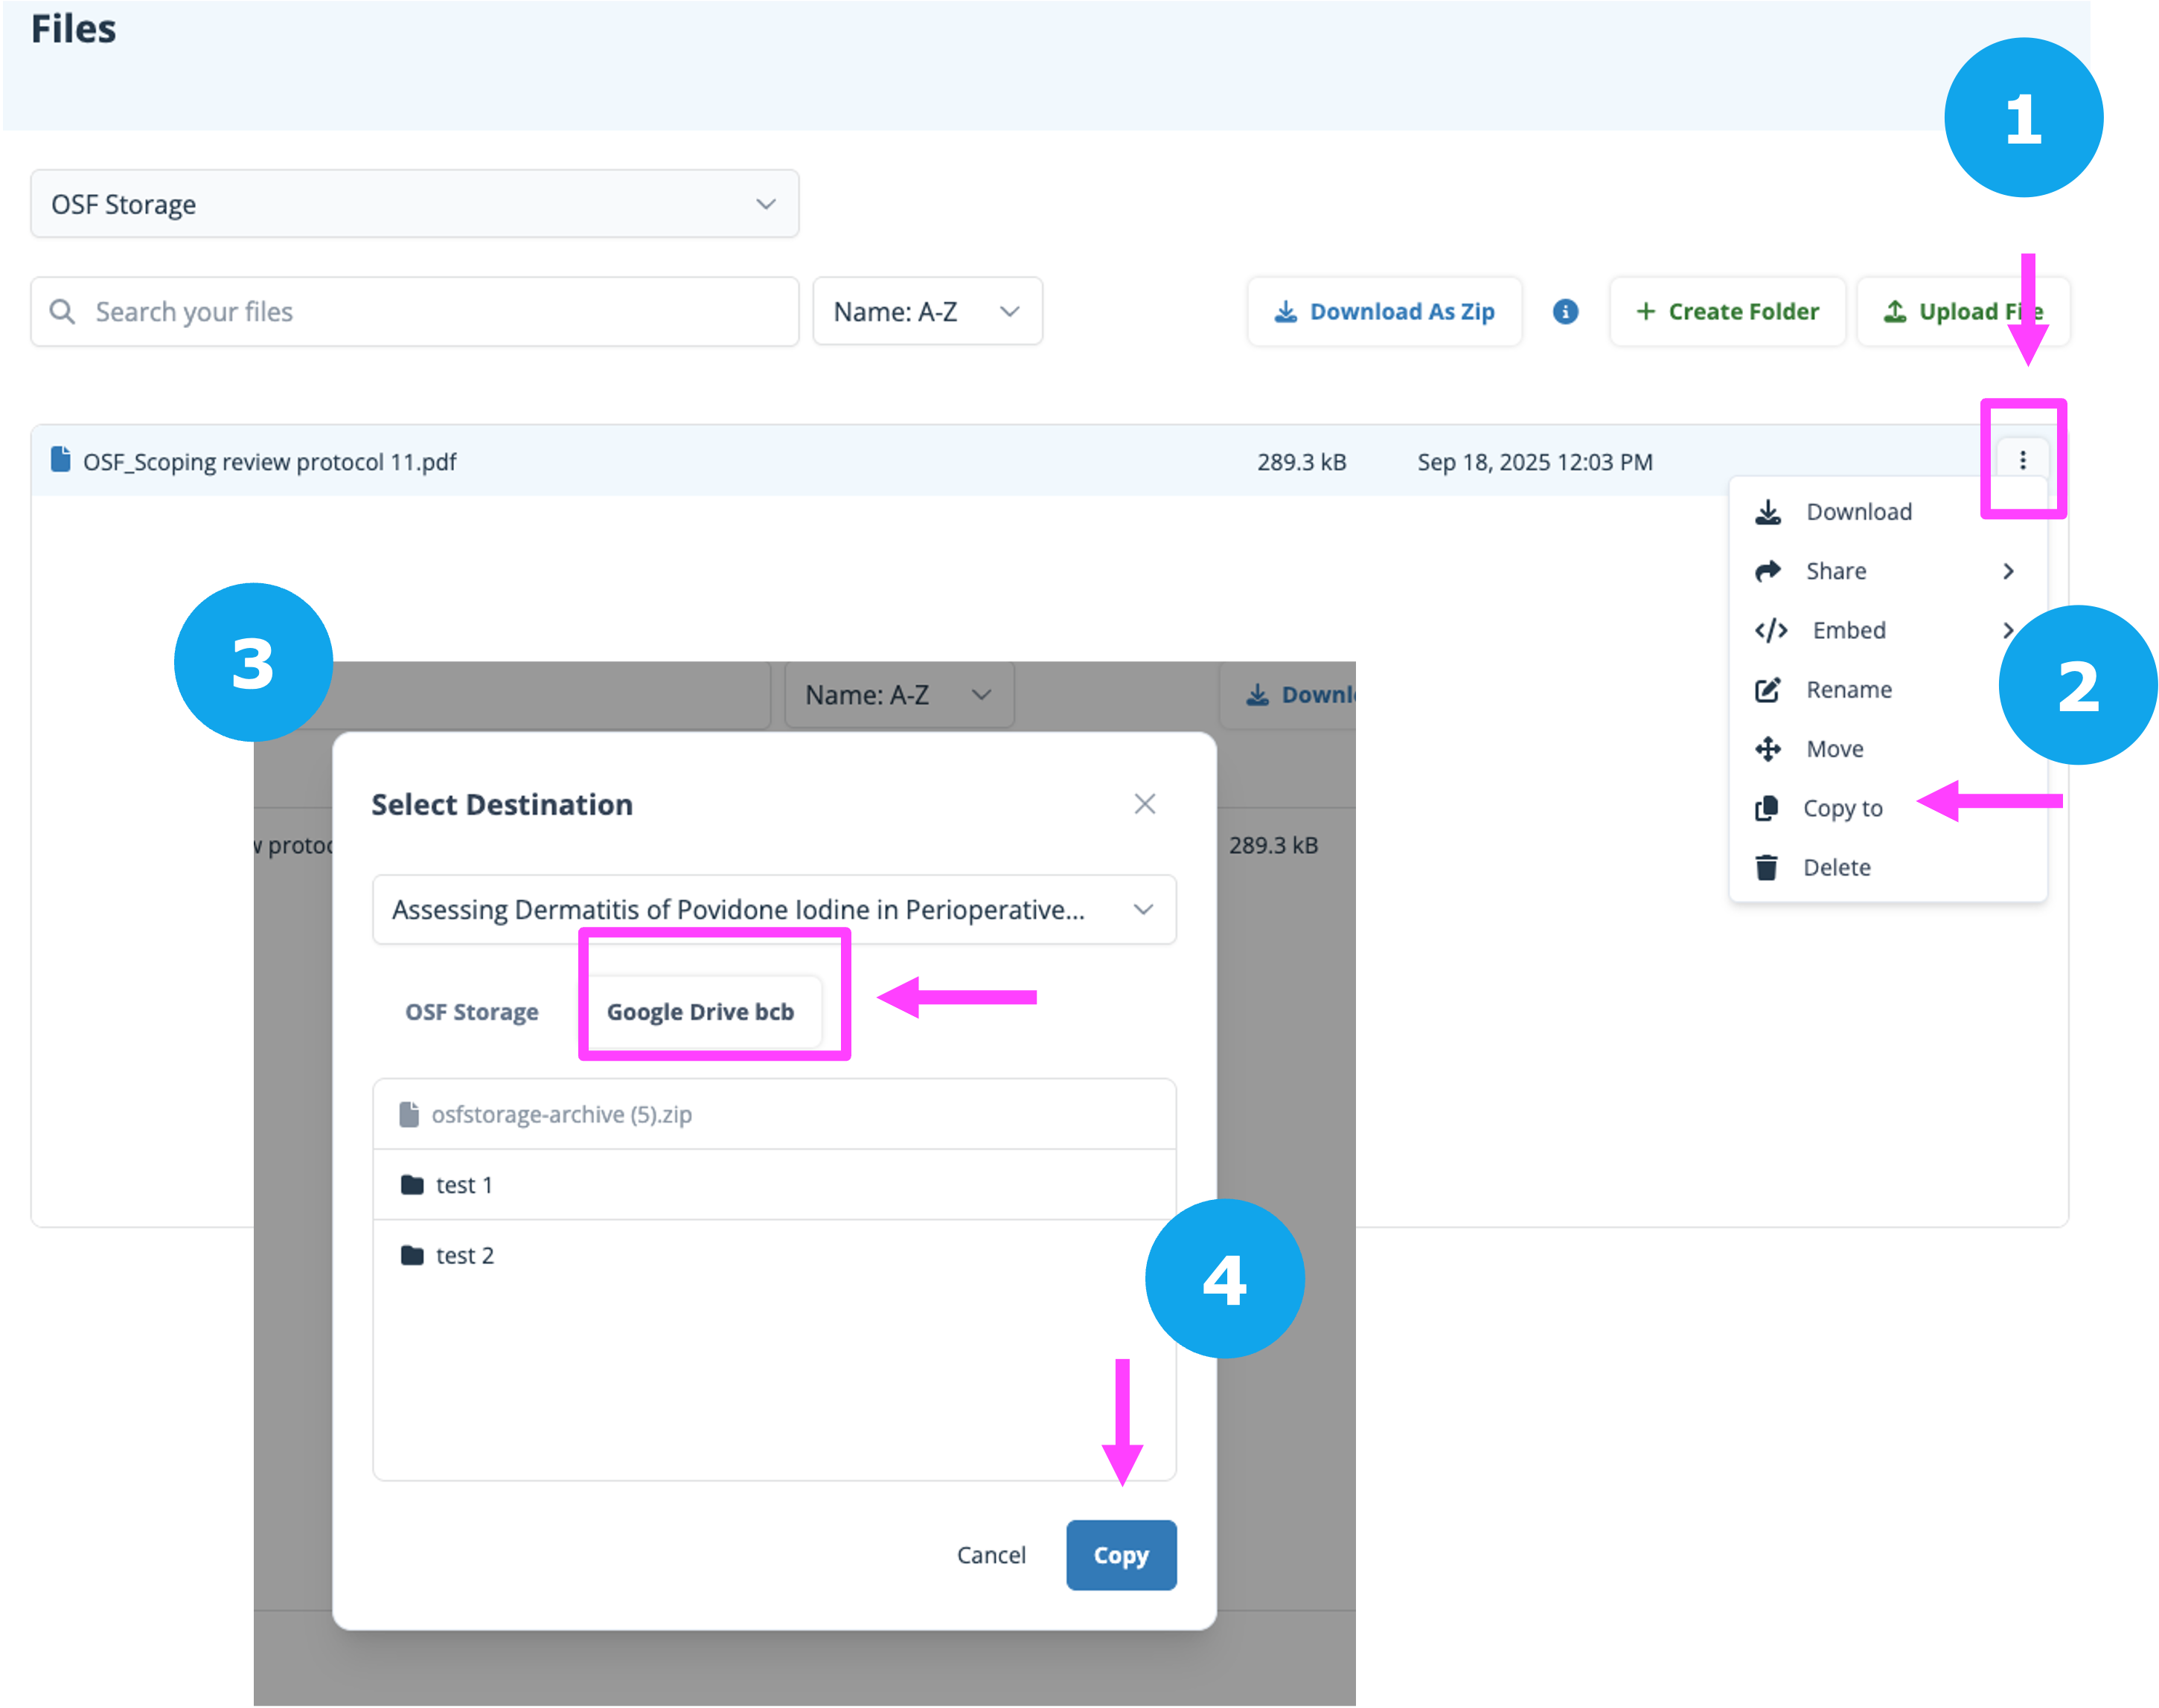The height and width of the screenshot is (1708, 2159).
Task: Click the search magnifier icon
Action: click(62, 312)
